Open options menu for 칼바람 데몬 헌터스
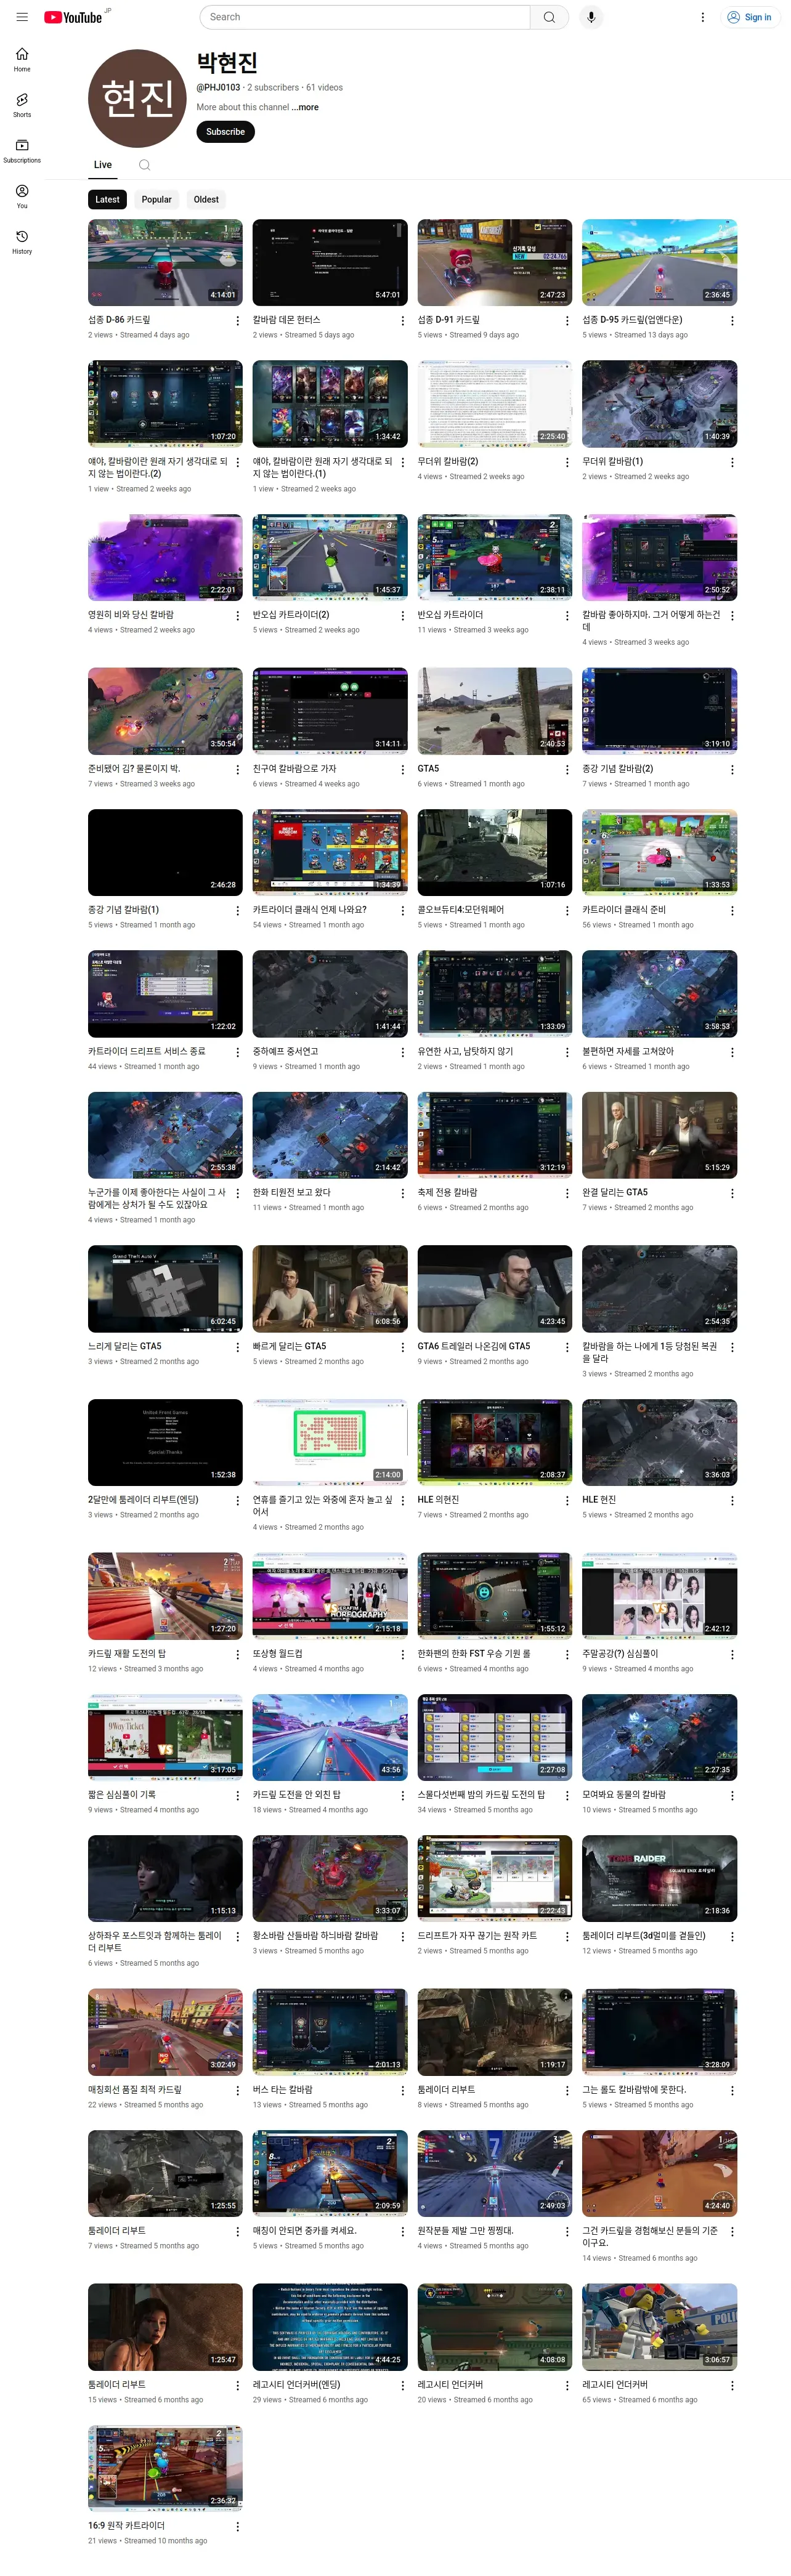The width and height of the screenshot is (791, 2576). [402, 321]
